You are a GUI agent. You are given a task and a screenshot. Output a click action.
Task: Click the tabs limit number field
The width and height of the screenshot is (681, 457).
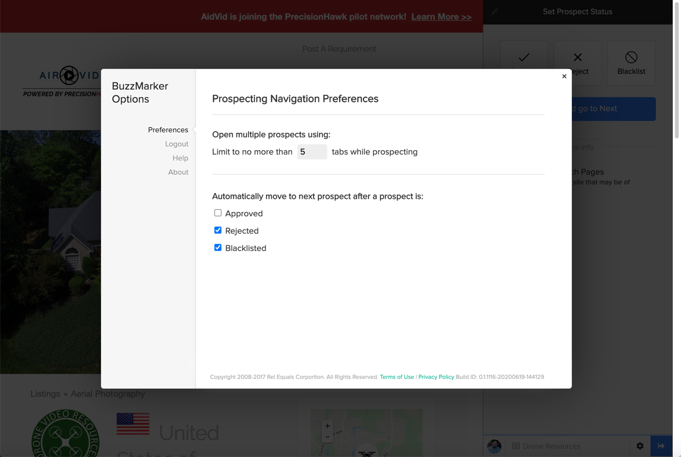[x=312, y=152]
